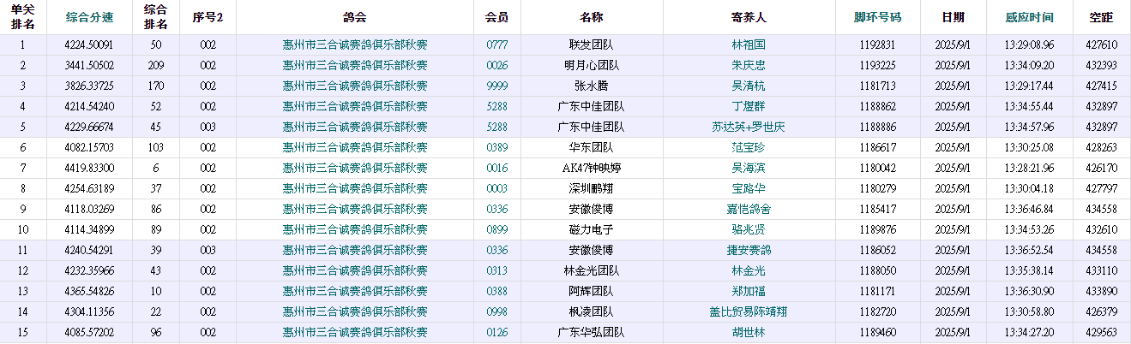This screenshot has height=344, width=1131.
Task: Open 苏达英+罗世庆 link
Action: pos(748,127)
